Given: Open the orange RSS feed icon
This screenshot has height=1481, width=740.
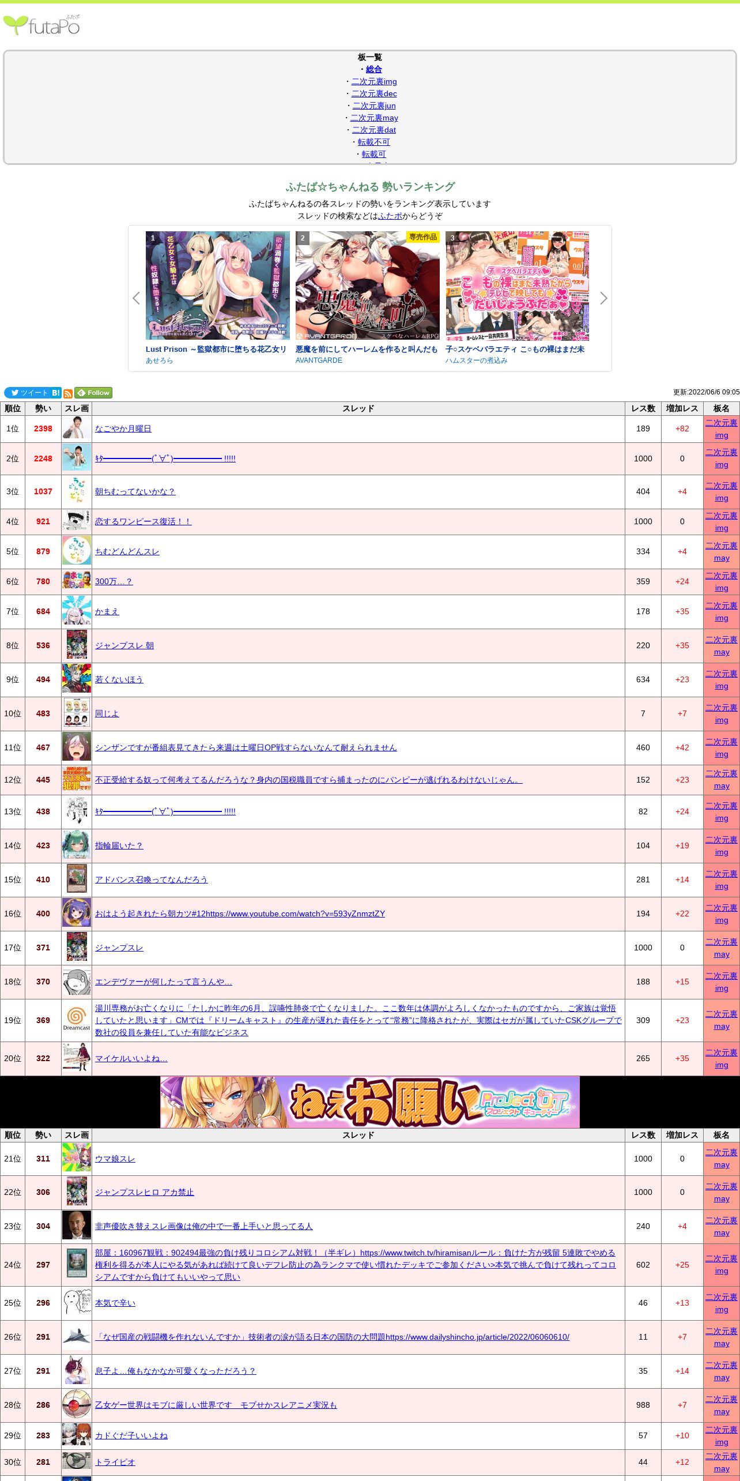Looking at the screenshot, I should point(68,393).
